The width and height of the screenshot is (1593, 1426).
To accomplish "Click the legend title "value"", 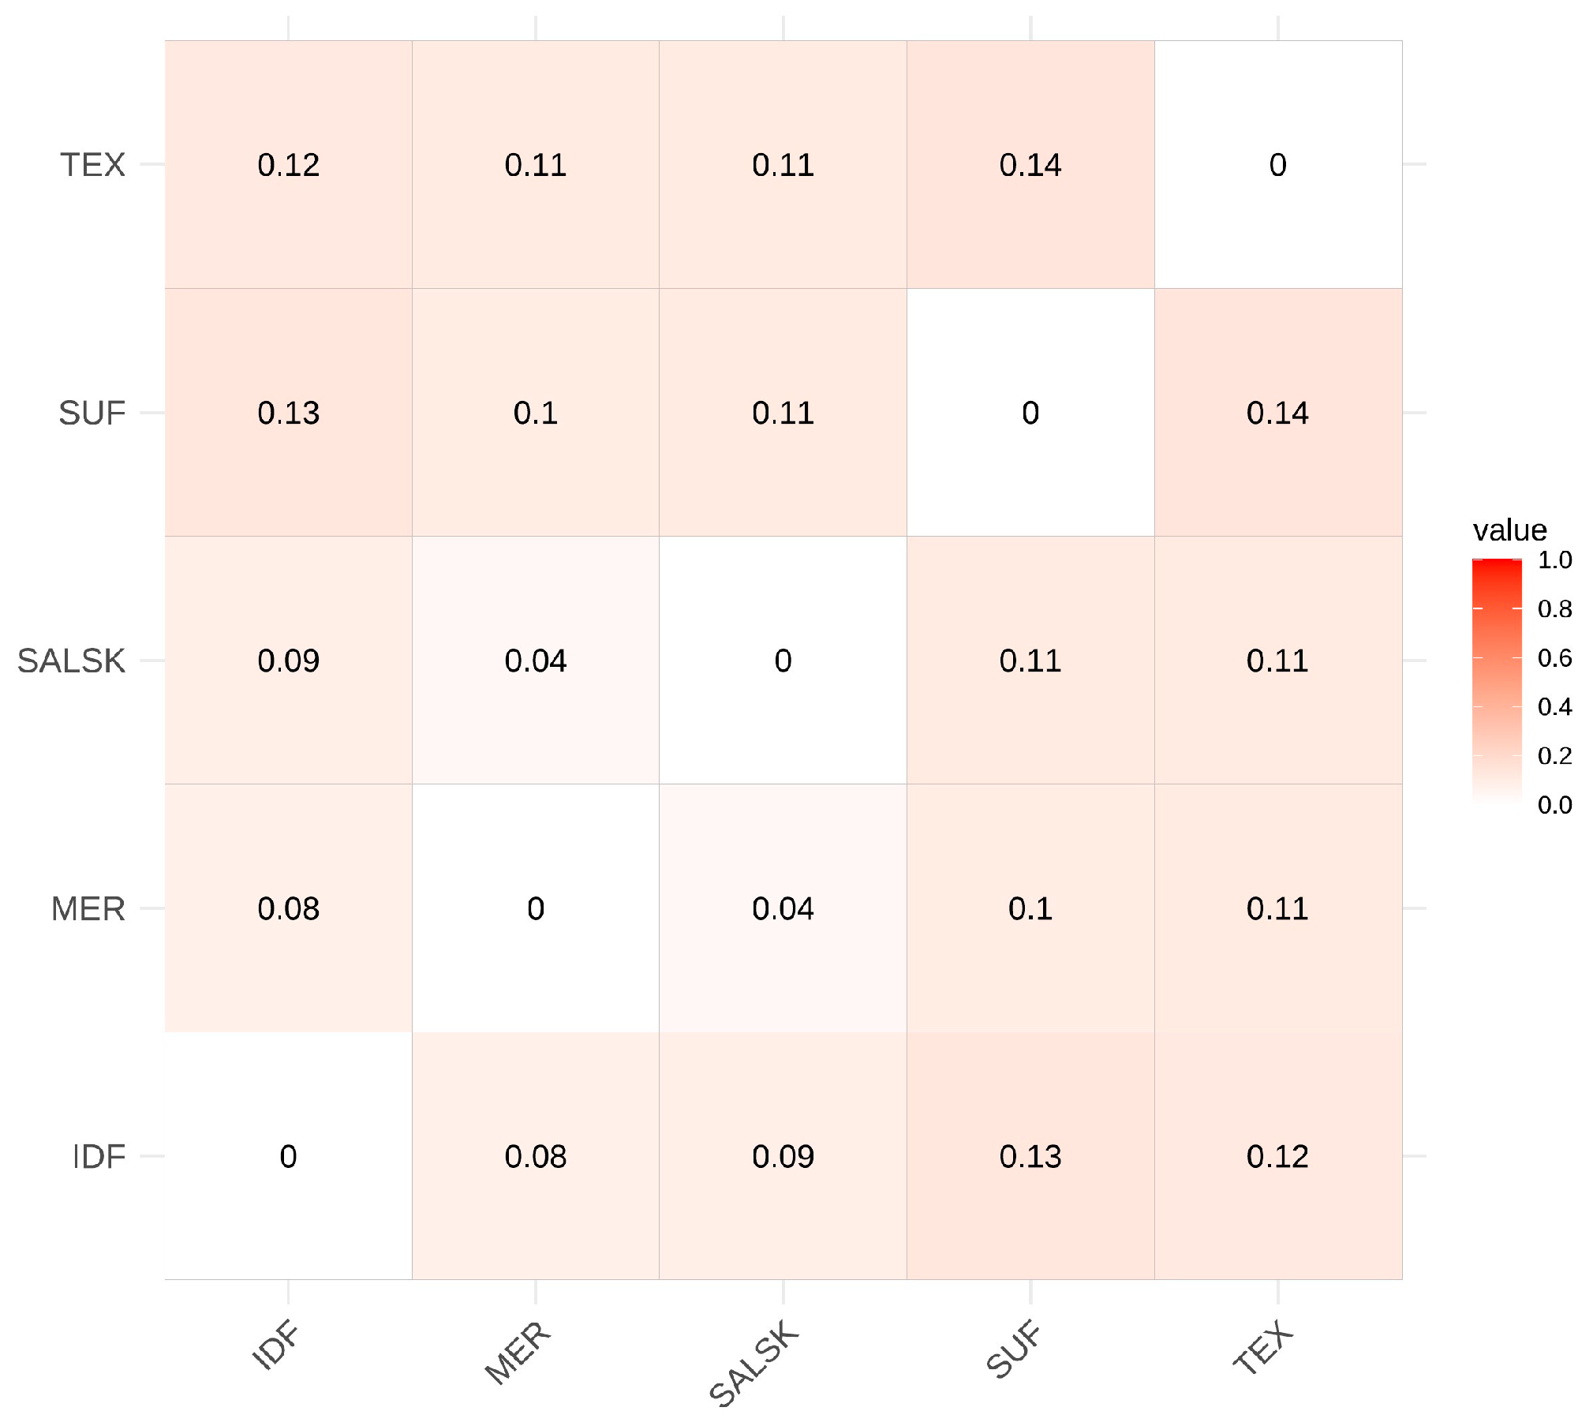I will (1509, 530).
